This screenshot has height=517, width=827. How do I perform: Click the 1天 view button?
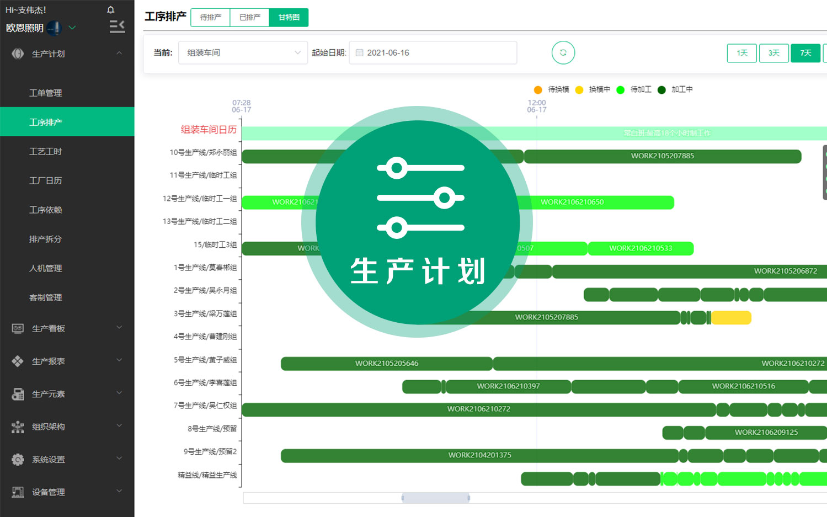click(x=741, y=53)
